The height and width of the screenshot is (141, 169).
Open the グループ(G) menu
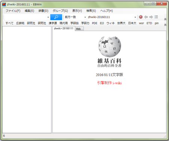click(x=60, y=11)
